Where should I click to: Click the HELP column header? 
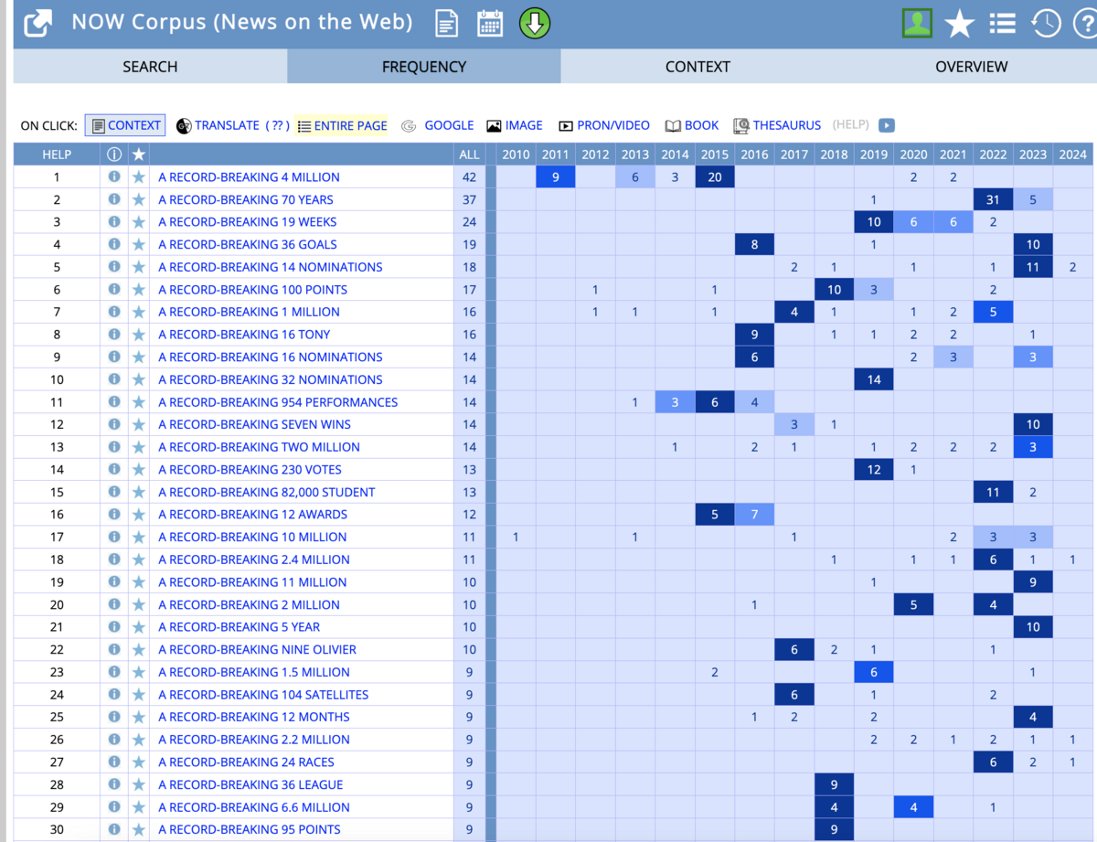[57, 155]
